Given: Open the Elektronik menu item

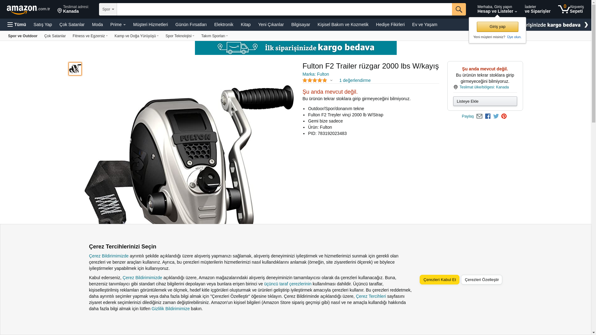Looking at the screenshot, I should 223,25.
